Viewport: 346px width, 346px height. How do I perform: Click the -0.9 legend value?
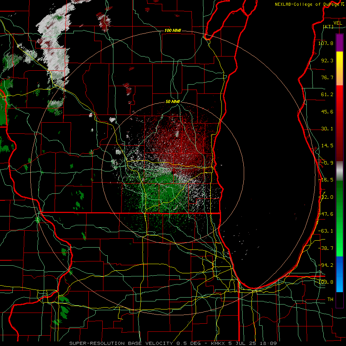(327, 163)
